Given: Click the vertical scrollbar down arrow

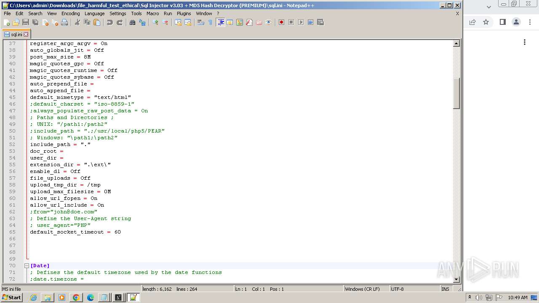Looking at the screenshot, I should (456, 279).
